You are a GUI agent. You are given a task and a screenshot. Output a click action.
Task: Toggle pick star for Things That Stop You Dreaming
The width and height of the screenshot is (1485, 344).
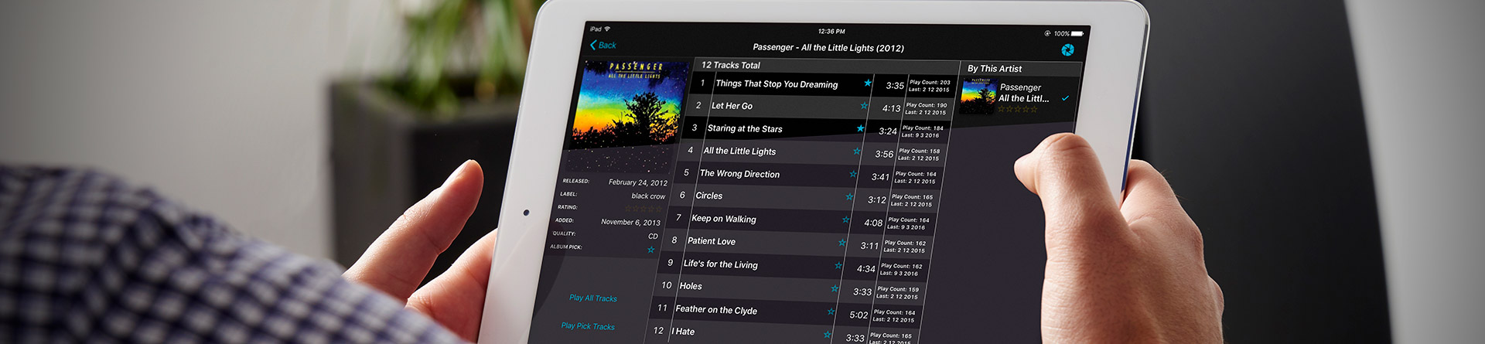(868, 83)
